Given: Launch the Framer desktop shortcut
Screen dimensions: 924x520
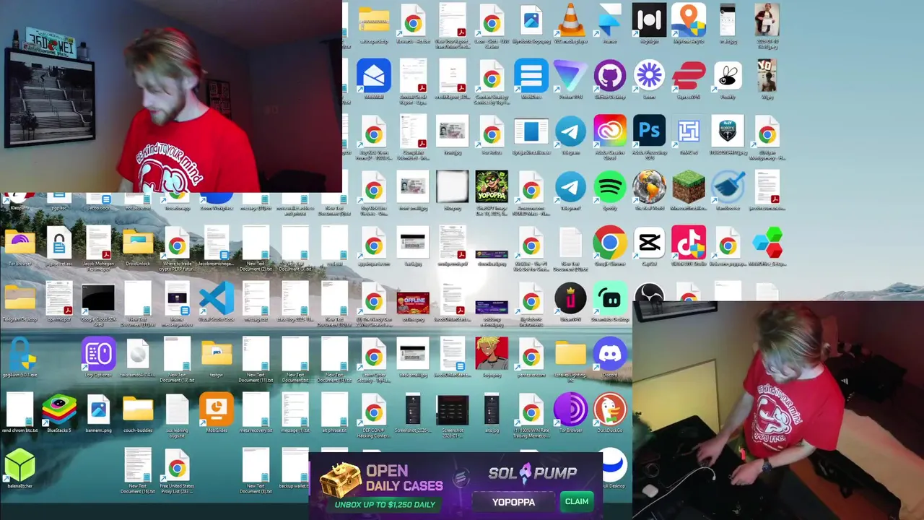Looking at the screenshot, I should pyautogui.click(x=610, y=20).
